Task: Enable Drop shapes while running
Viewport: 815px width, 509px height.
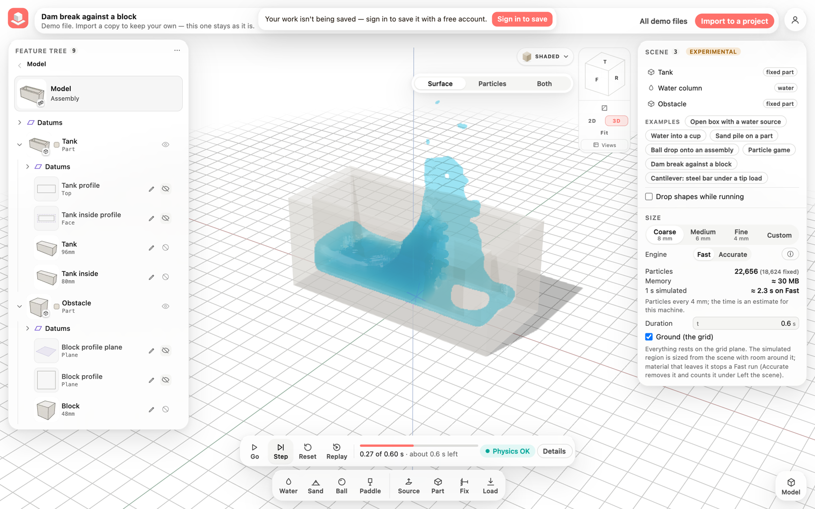Action: pos(649,196)
